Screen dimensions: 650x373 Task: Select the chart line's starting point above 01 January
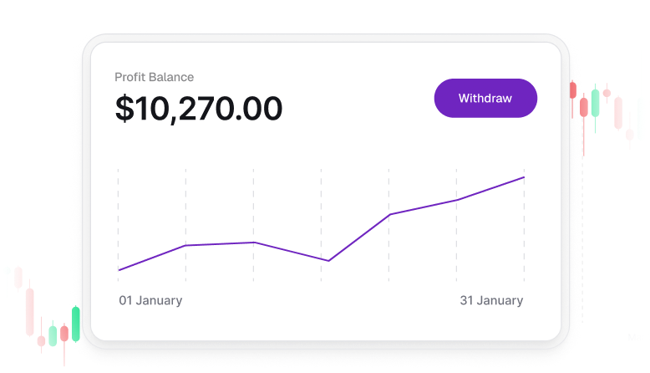tap(119, 270)
